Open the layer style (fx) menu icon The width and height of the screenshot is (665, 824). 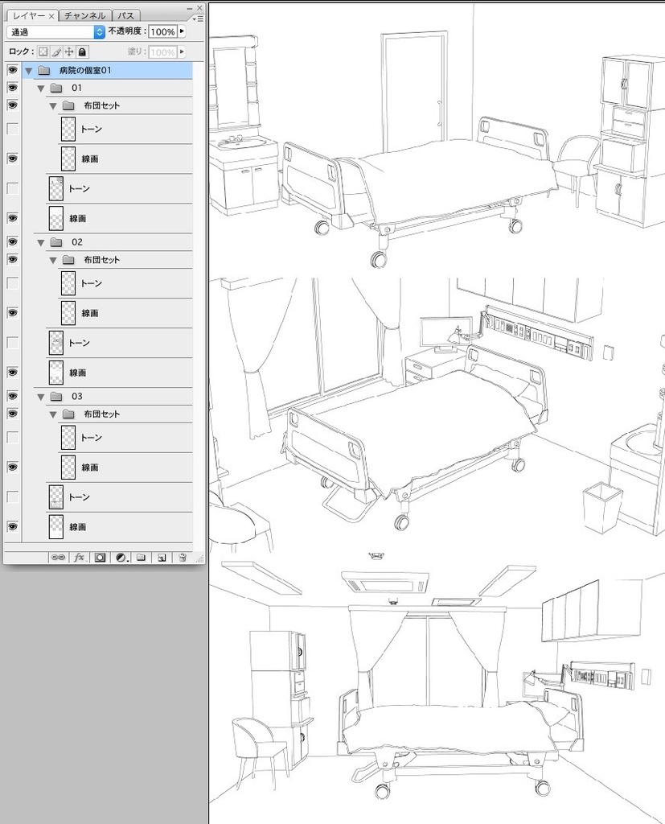point(78,557)
